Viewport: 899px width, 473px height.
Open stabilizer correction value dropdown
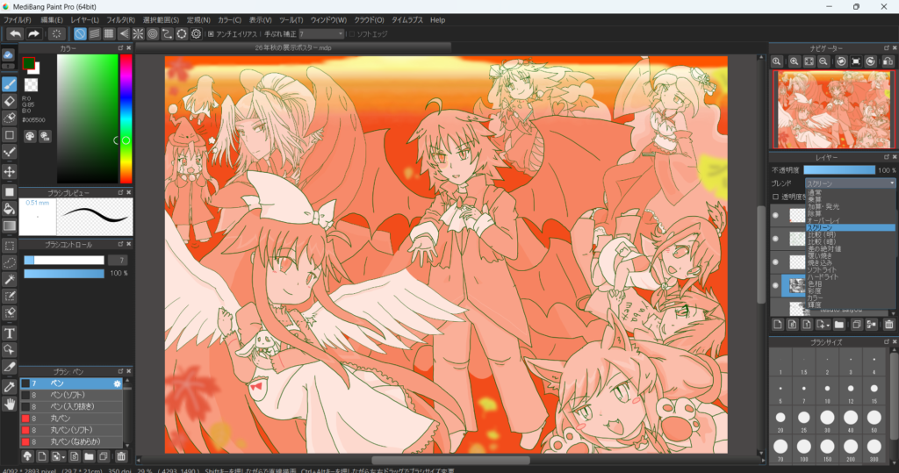(x=341, y=34)
